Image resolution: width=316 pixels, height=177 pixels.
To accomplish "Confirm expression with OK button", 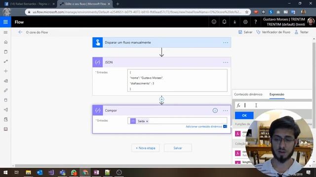I will pos(244,116).
